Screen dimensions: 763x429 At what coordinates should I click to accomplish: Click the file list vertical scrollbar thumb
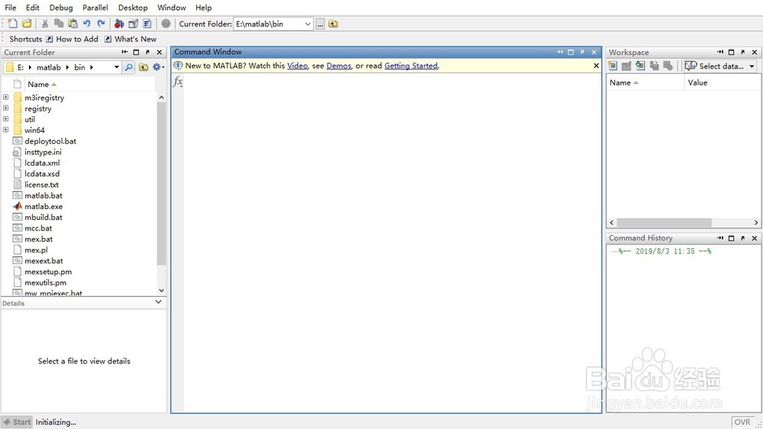(x=161, y=184)
